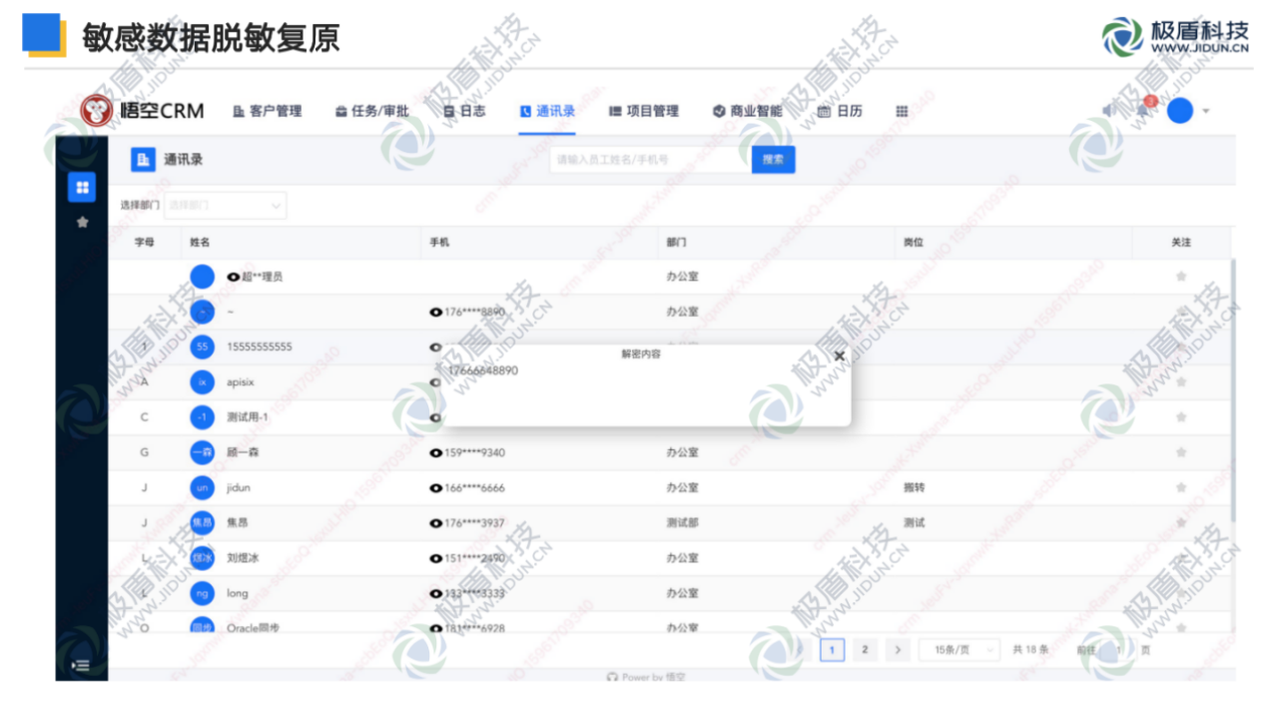Show masked name 超**理员 with eye icon
1278x715 pixels.
tap(234, 277)
